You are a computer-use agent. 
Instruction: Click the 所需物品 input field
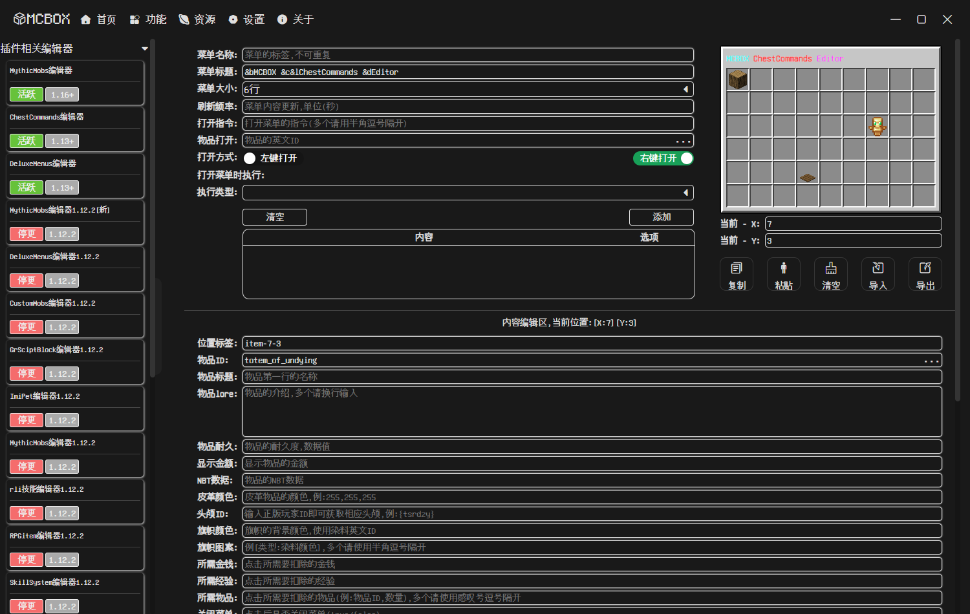tap(592, 598)
